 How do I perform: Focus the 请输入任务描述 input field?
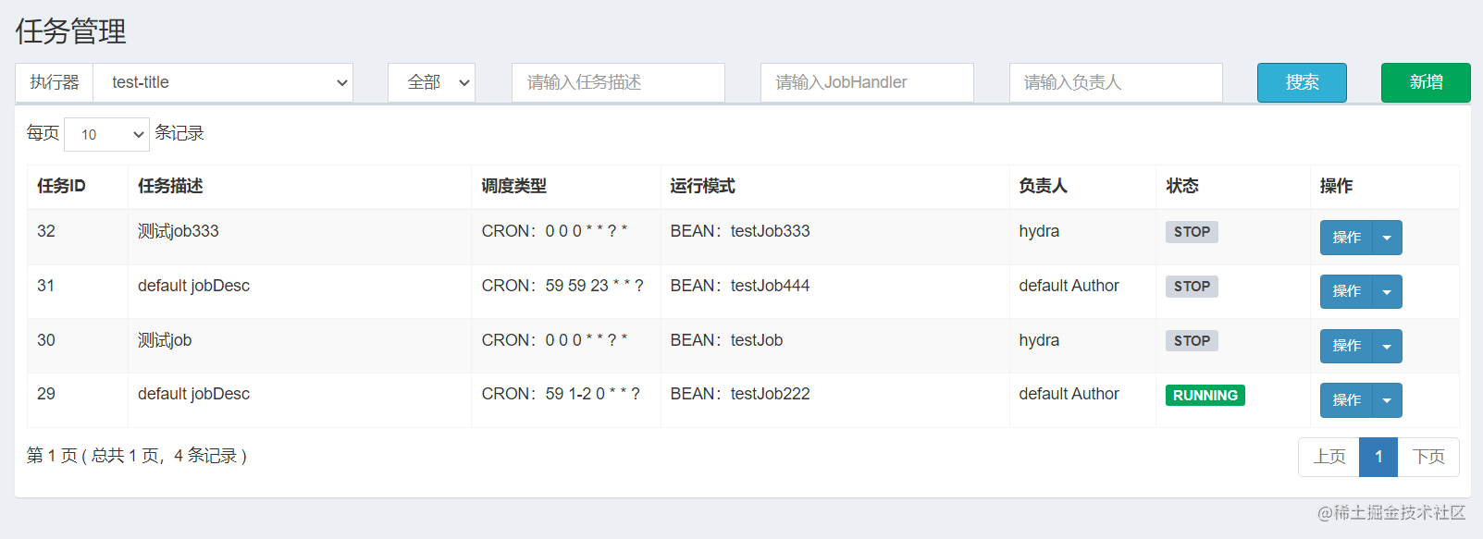[x=618, y=82]
